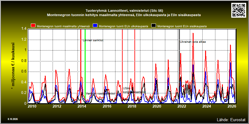This screenshot has width=249, height=124.
Task: Click the blue legend swatch for EU external trade
Action: 95,26
